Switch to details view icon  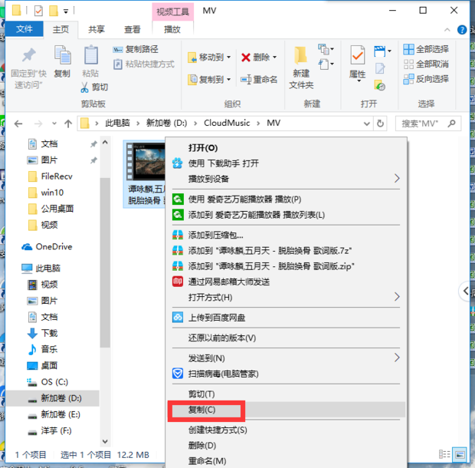point(444,455)
